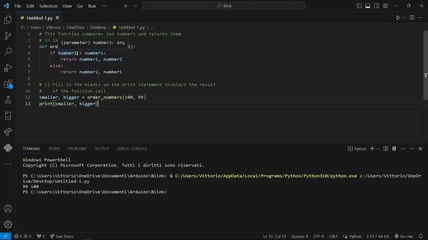Screen dimensions: 428x240
Task: Show more menu bar items
Action: [105, 6]
